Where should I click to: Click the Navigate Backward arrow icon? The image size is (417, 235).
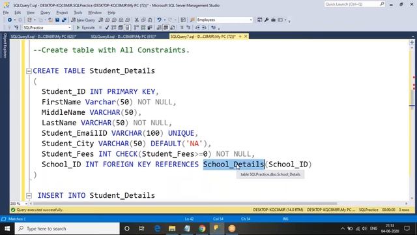tap(10, 20)
